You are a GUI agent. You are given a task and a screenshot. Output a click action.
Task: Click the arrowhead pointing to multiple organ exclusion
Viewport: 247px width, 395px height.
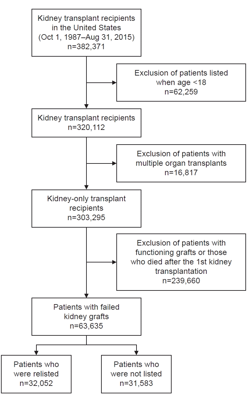tap(114, 163)
